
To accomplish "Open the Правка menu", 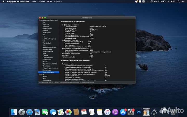I will point(42,2).
